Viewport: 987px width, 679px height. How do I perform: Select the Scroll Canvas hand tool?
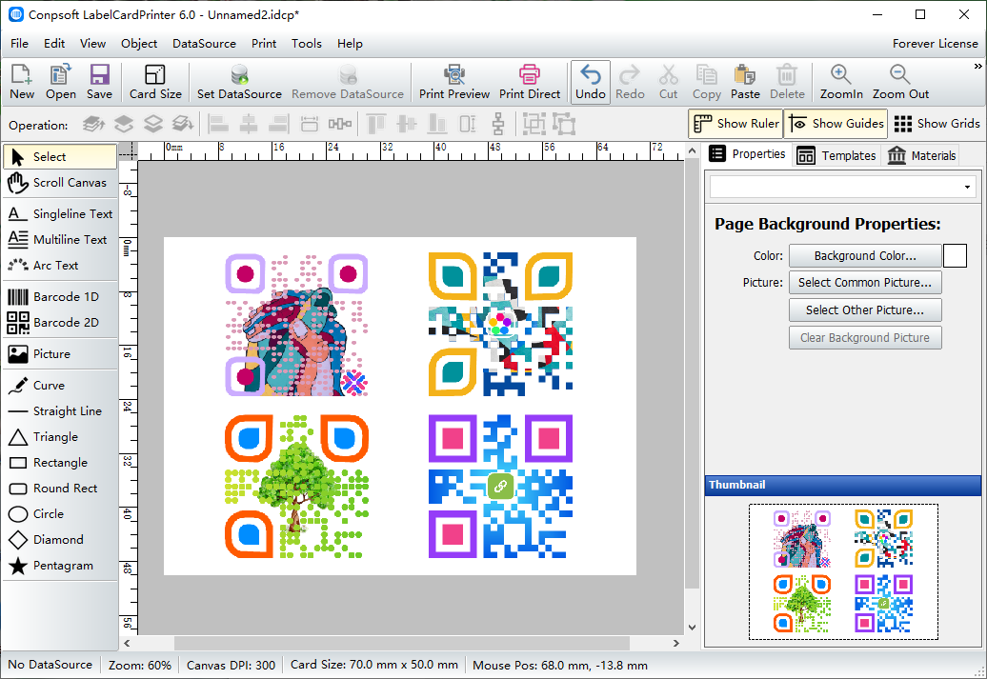(x=60, y=183)
